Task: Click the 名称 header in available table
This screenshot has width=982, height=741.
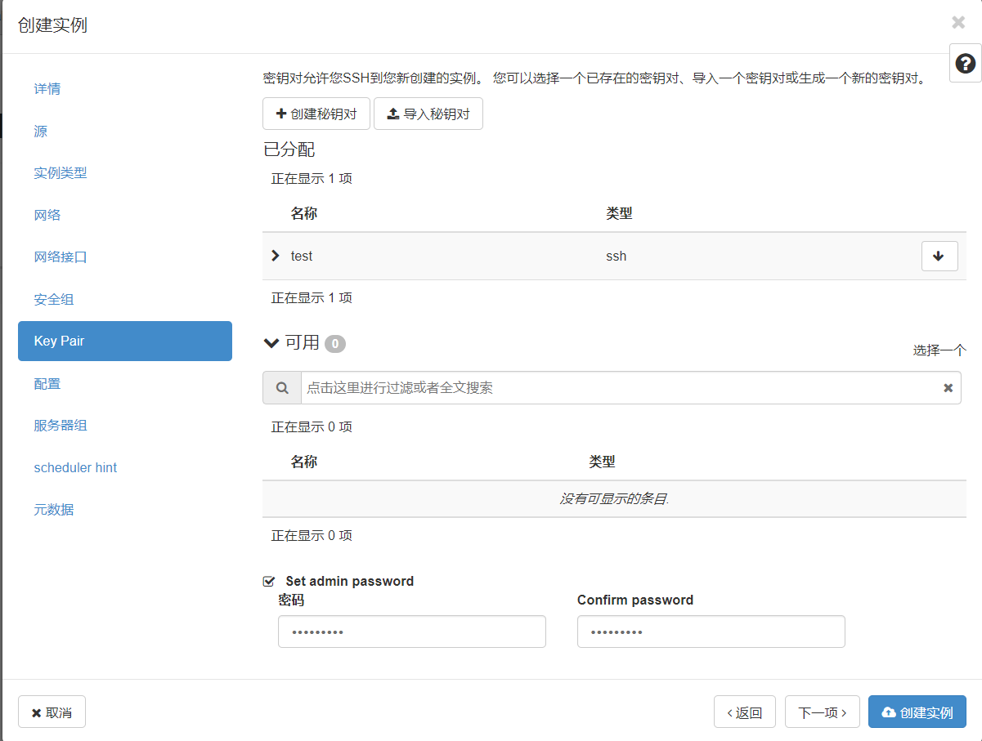Action: click(x=304, y=462)
